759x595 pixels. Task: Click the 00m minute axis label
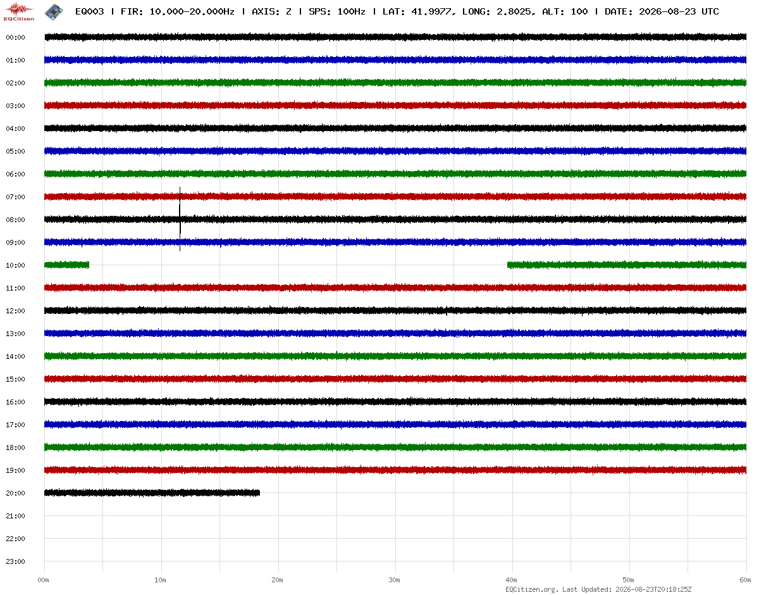tap(44, 580)
